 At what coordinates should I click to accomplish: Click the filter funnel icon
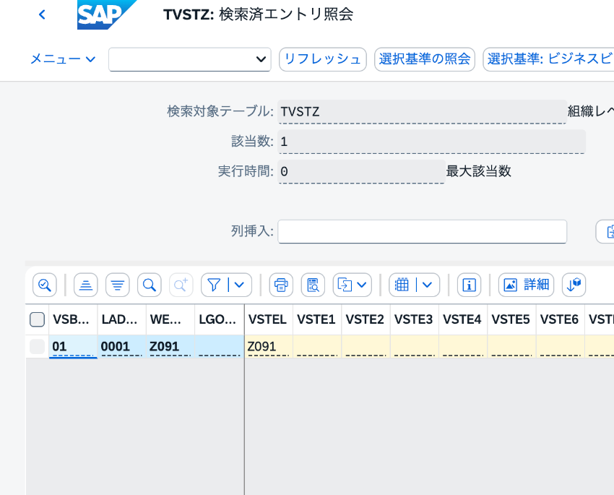(214, 285)
